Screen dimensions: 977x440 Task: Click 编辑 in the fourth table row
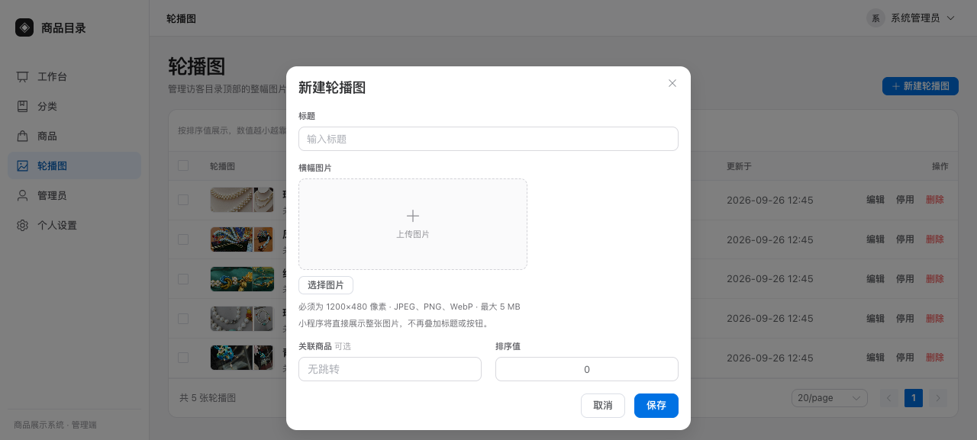tap(875, 318)
